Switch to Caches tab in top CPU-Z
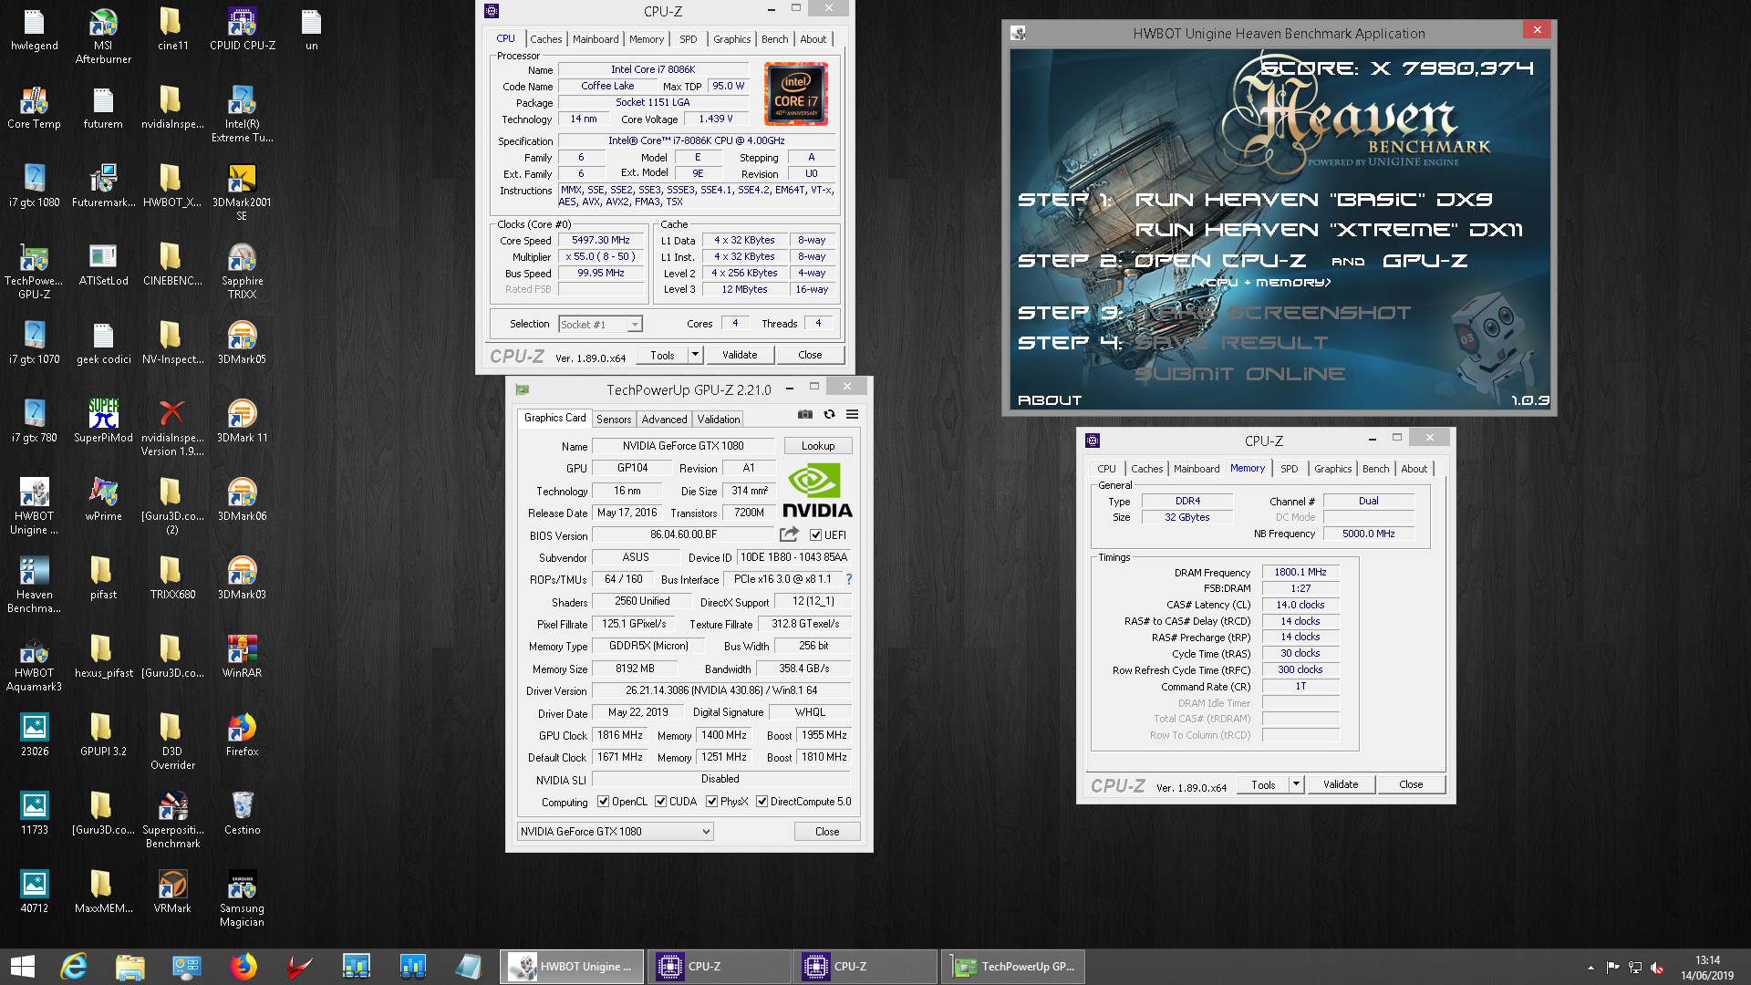Screen dimensions: 1751x985 [x=545, y=39]
